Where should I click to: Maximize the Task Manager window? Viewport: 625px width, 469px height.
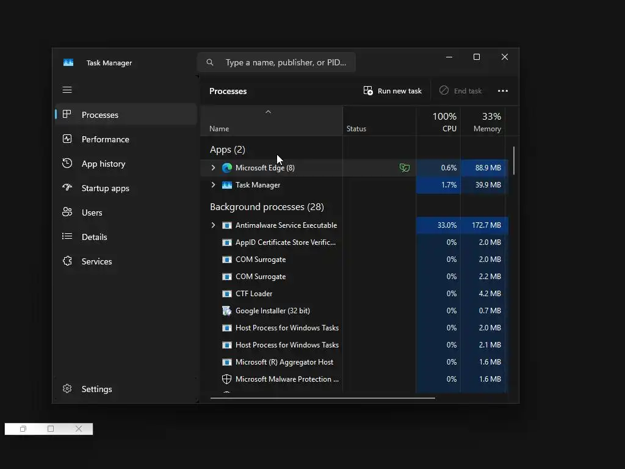point(476,57)
